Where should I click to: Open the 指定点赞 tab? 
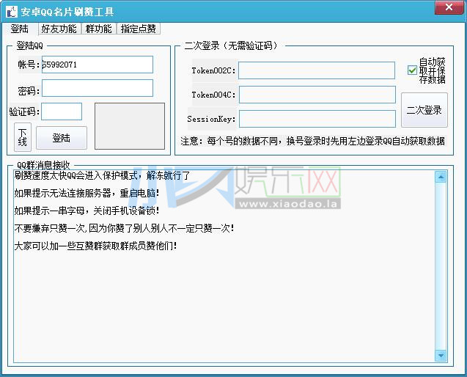click(138, 29)
